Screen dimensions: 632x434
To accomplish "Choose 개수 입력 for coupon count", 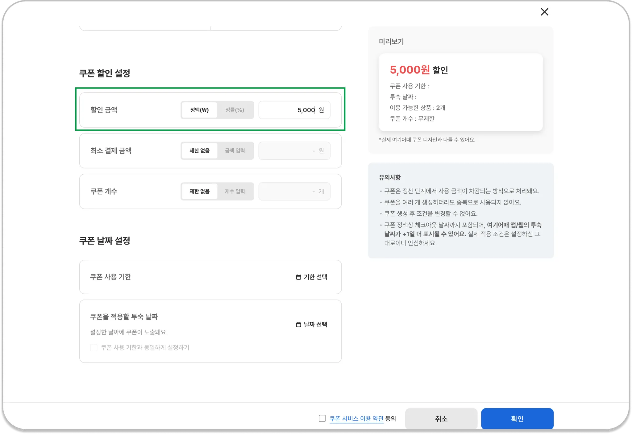I will click(x=235, y=191).
